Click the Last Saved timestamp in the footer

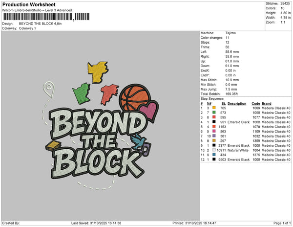click(96, 223)
